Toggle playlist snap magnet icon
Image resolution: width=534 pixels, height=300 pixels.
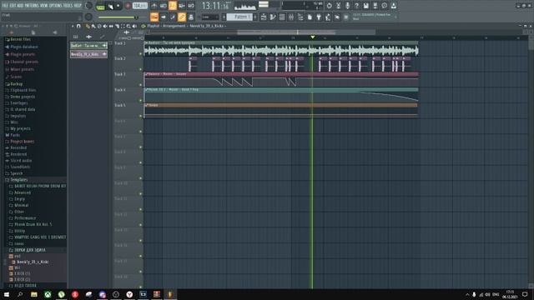coord(78,26)
